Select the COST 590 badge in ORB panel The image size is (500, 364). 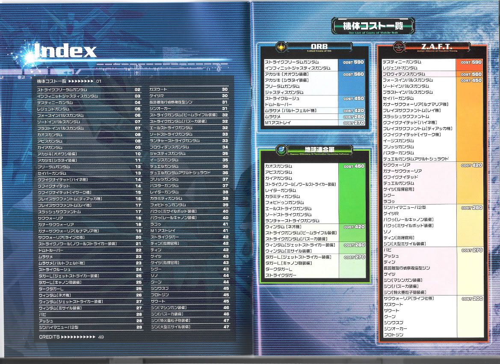click(353, 62)
